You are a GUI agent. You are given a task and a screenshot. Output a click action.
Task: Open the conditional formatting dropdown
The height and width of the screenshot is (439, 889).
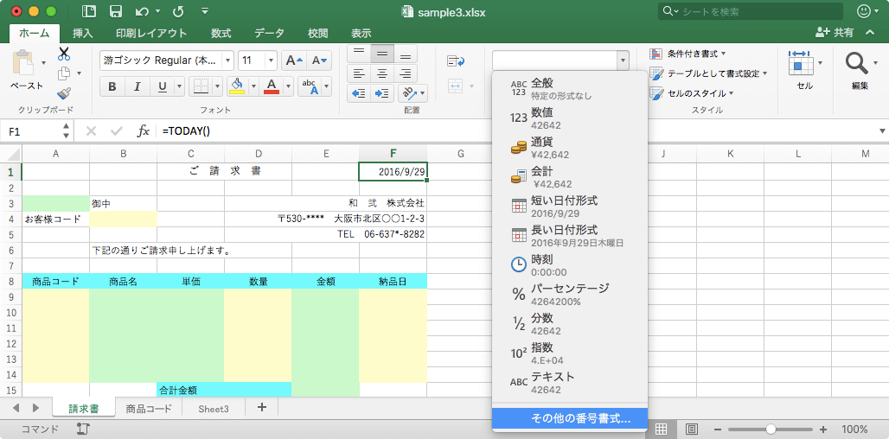pos(688,54)
